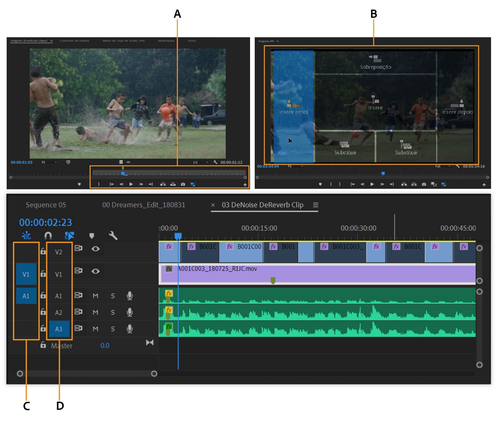Toggle insert sequences as nests icon

(26, 235)
